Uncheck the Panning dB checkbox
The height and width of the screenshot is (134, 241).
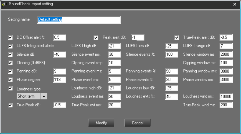pos(11,71)
